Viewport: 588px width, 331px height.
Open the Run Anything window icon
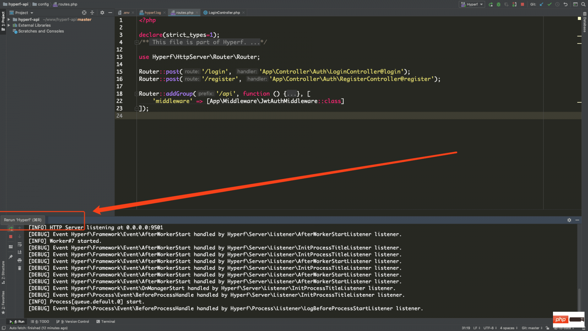pos(575,5)
